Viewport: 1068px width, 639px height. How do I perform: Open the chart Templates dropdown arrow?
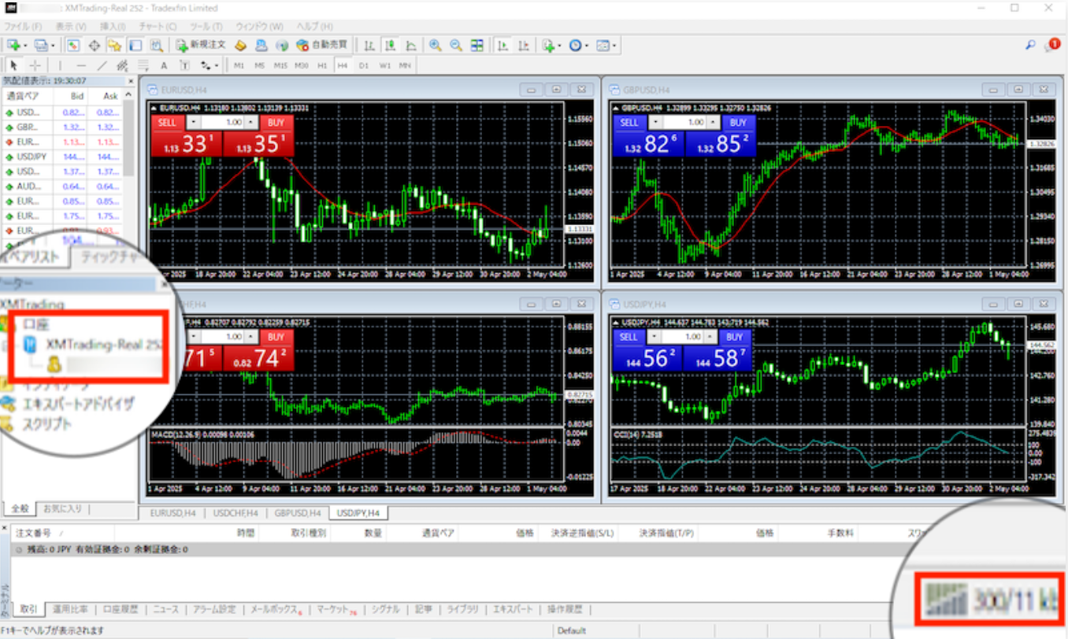[x=614, y=46]
